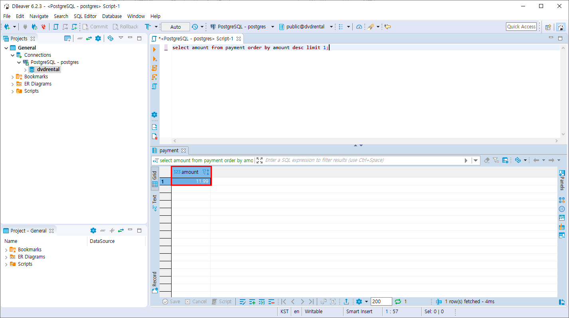The width and height of the screenshot is (569, 318).
Task: Click the Create new connection icon in Projects
Action: click(67, 38)
